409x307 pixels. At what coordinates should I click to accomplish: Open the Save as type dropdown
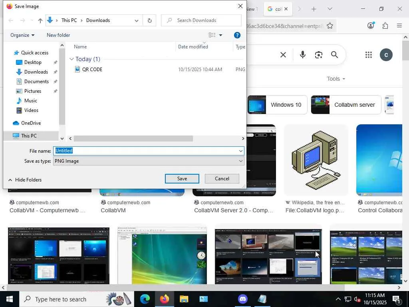pos(149,161)
